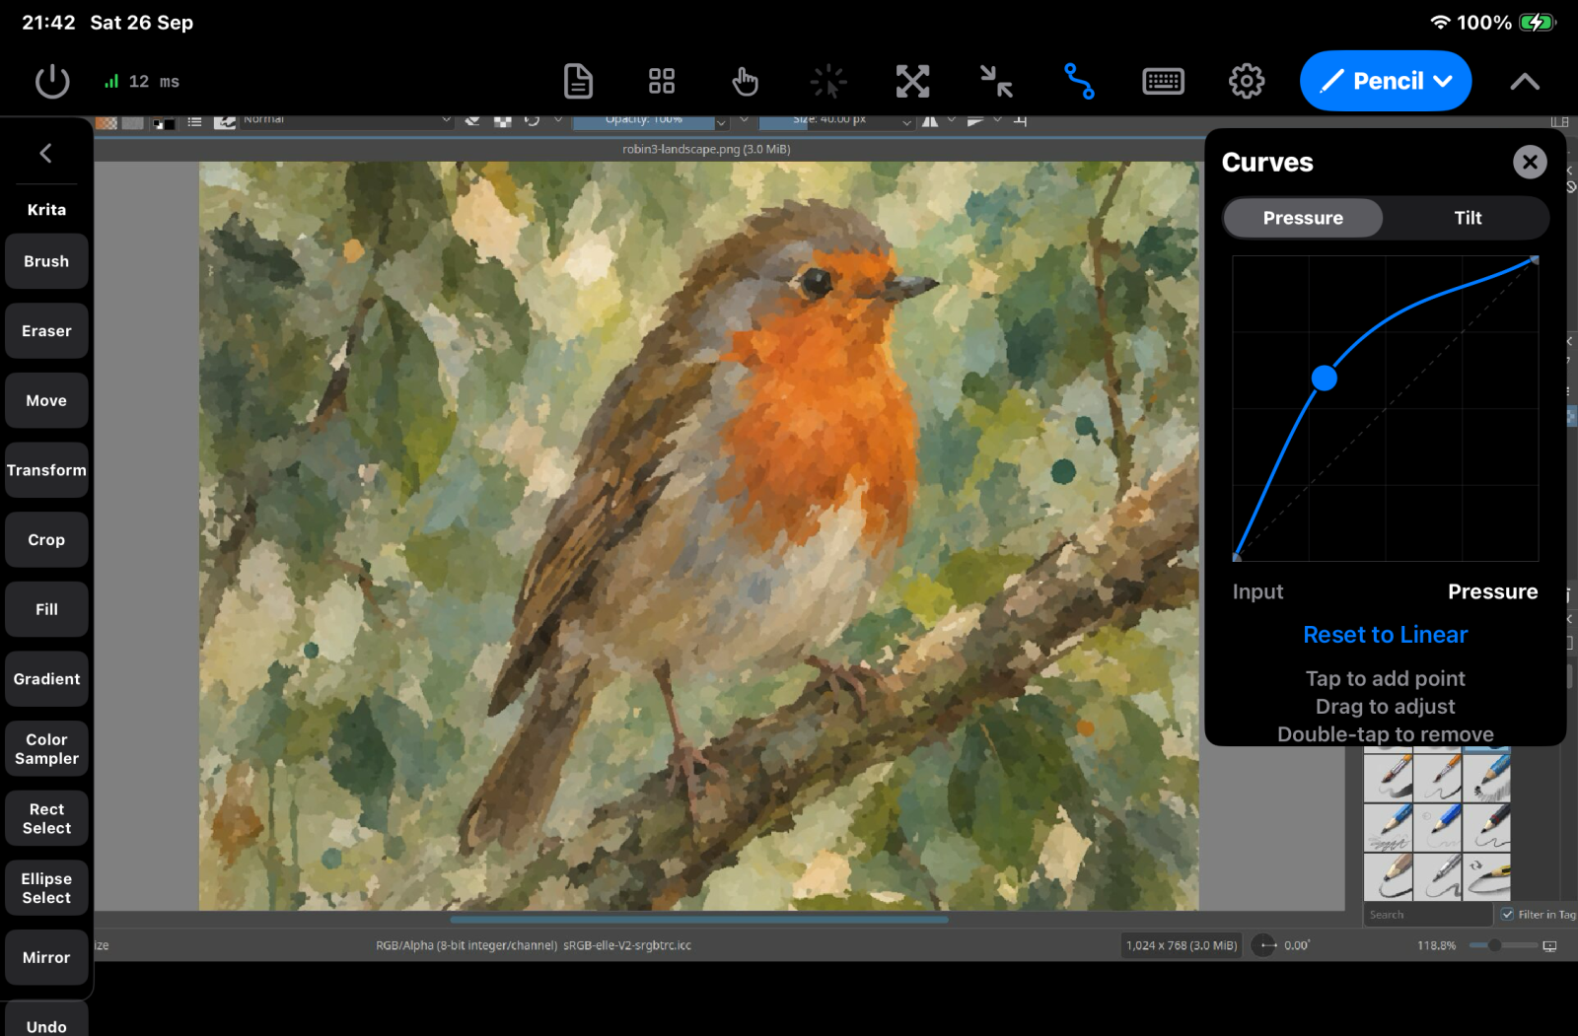The width and height of the screenshot is (1578, 1036).
Task: Click Reset to Linear
Action: [1386, 635]
